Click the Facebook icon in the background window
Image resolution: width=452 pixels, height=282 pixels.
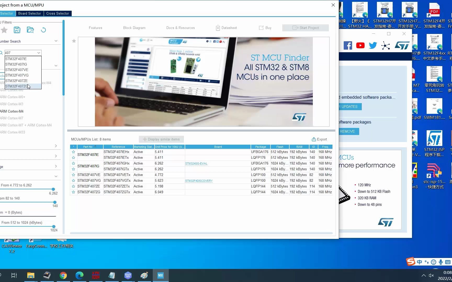point(348,45)
